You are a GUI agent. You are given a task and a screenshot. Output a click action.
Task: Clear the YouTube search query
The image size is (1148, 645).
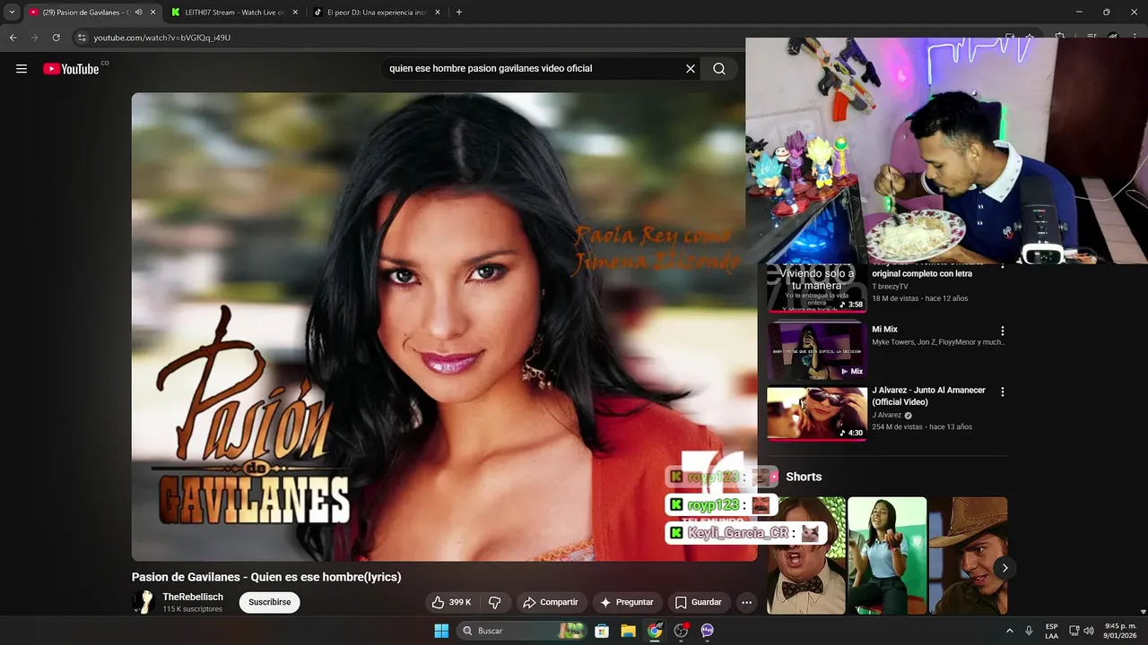click(691, 69)
